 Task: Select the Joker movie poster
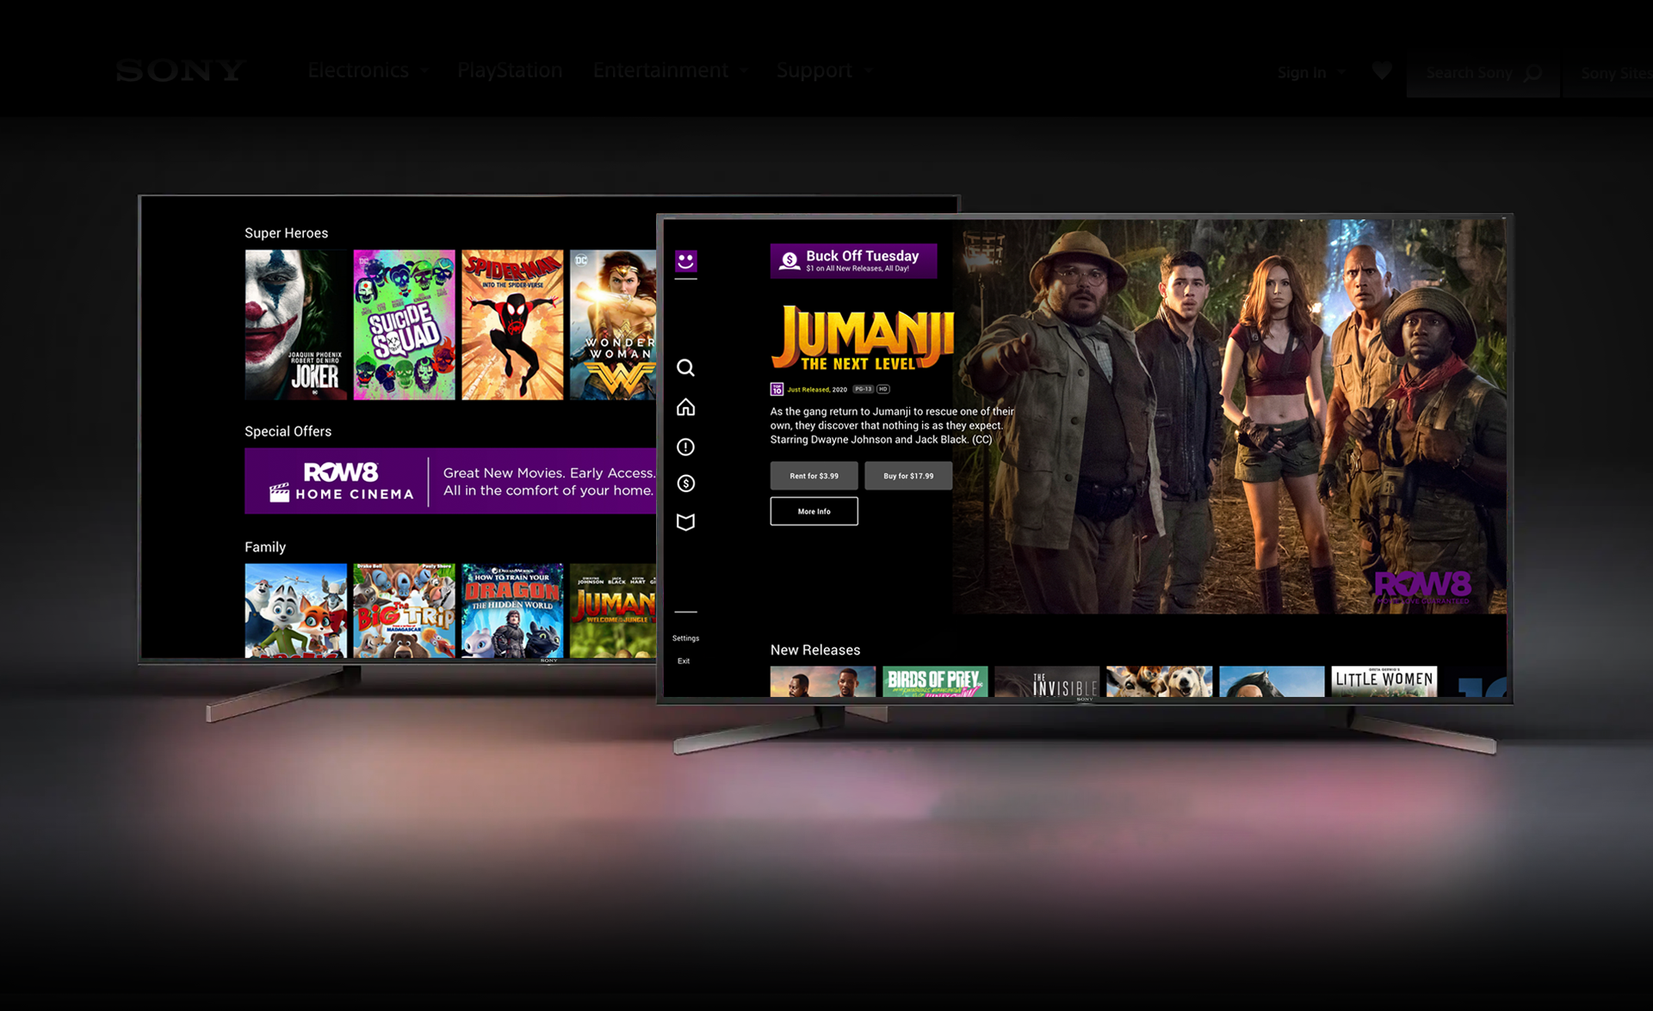point(295,324)
